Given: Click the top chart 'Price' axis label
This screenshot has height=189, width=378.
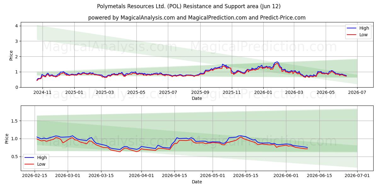Looking at the screenshot, I should click(11, 55).
